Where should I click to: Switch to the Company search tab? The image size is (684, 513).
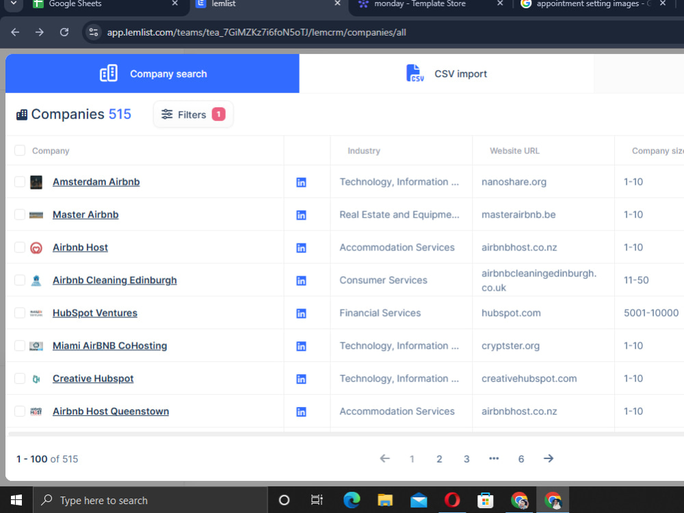click(153, 74)
